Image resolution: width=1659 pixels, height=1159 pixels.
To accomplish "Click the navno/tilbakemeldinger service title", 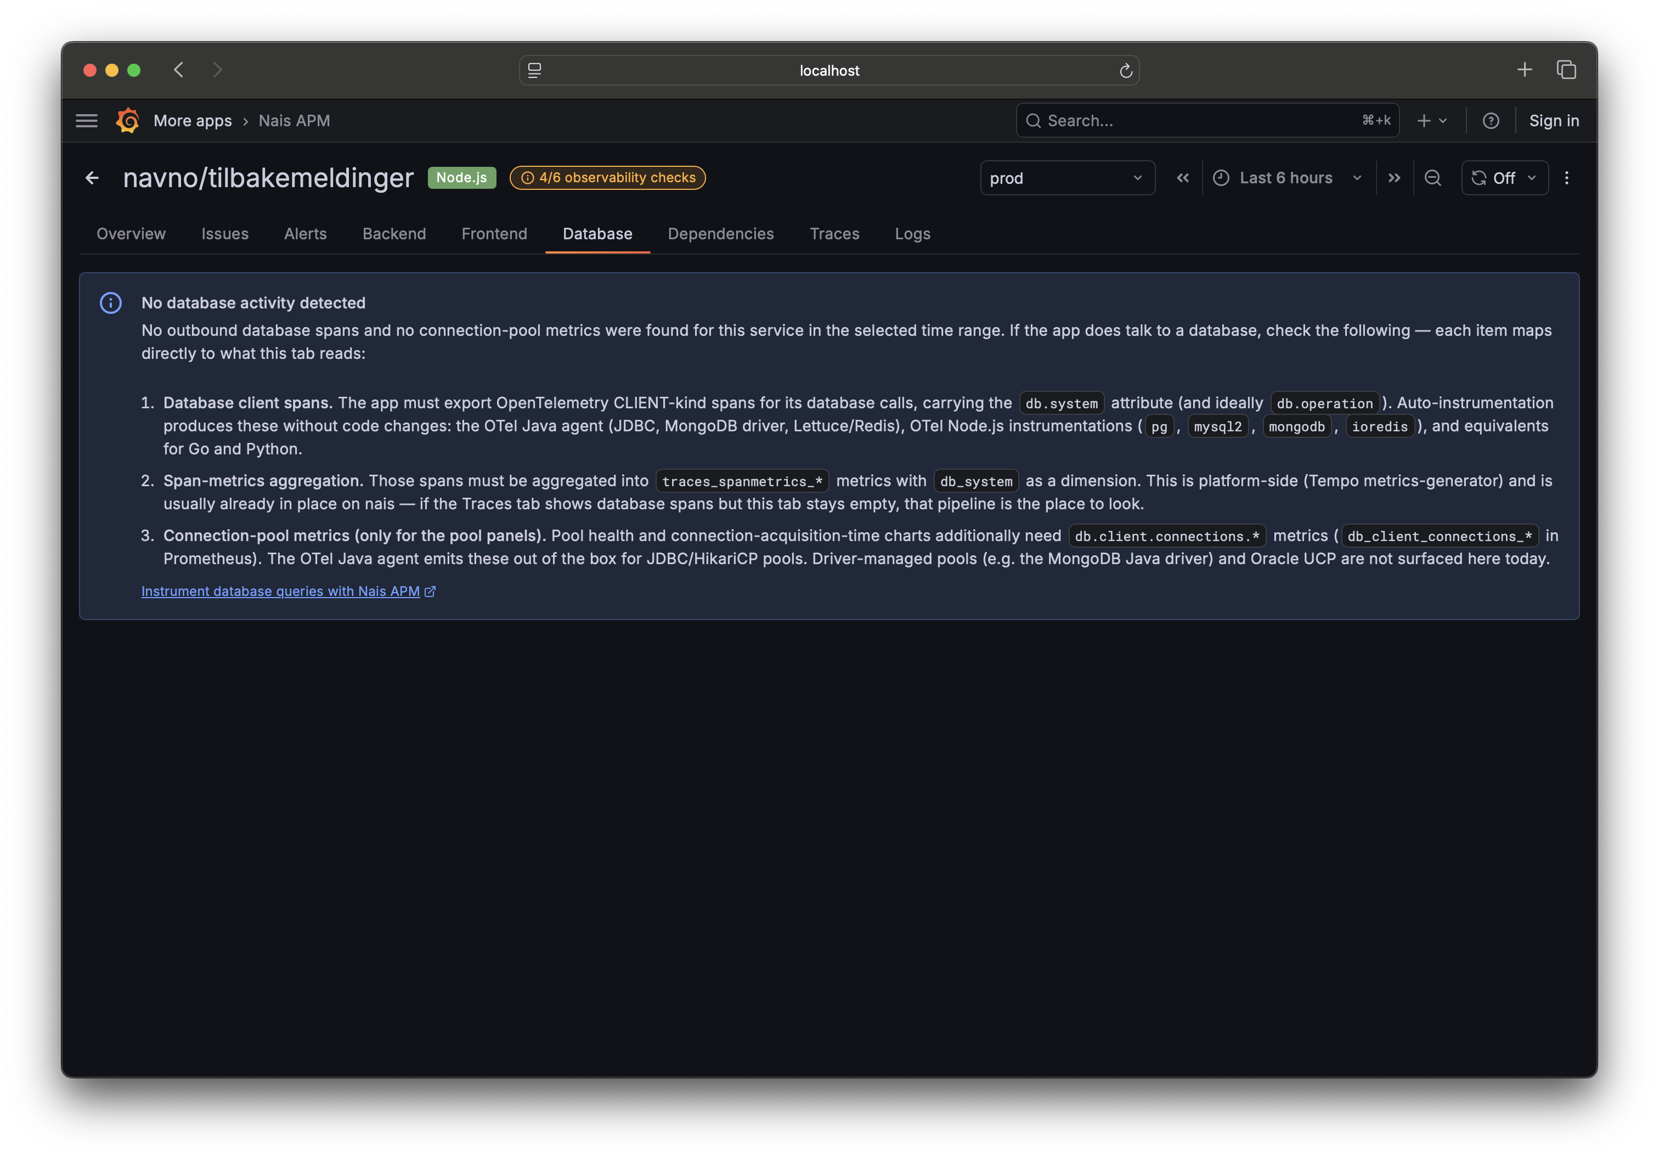I will (268, 178).
